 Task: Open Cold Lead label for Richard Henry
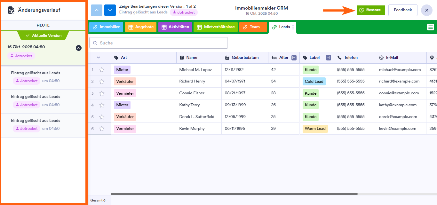point(314,82)
